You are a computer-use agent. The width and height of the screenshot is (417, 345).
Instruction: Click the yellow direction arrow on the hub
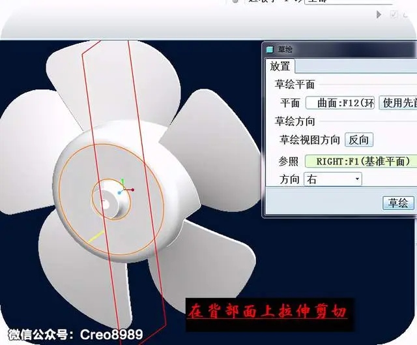[96, 237]
